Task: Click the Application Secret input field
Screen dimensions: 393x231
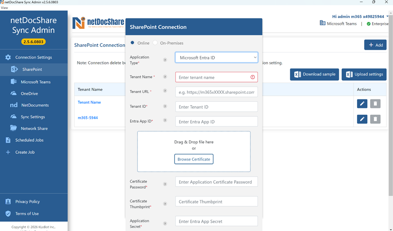Action: coord(217,221)
